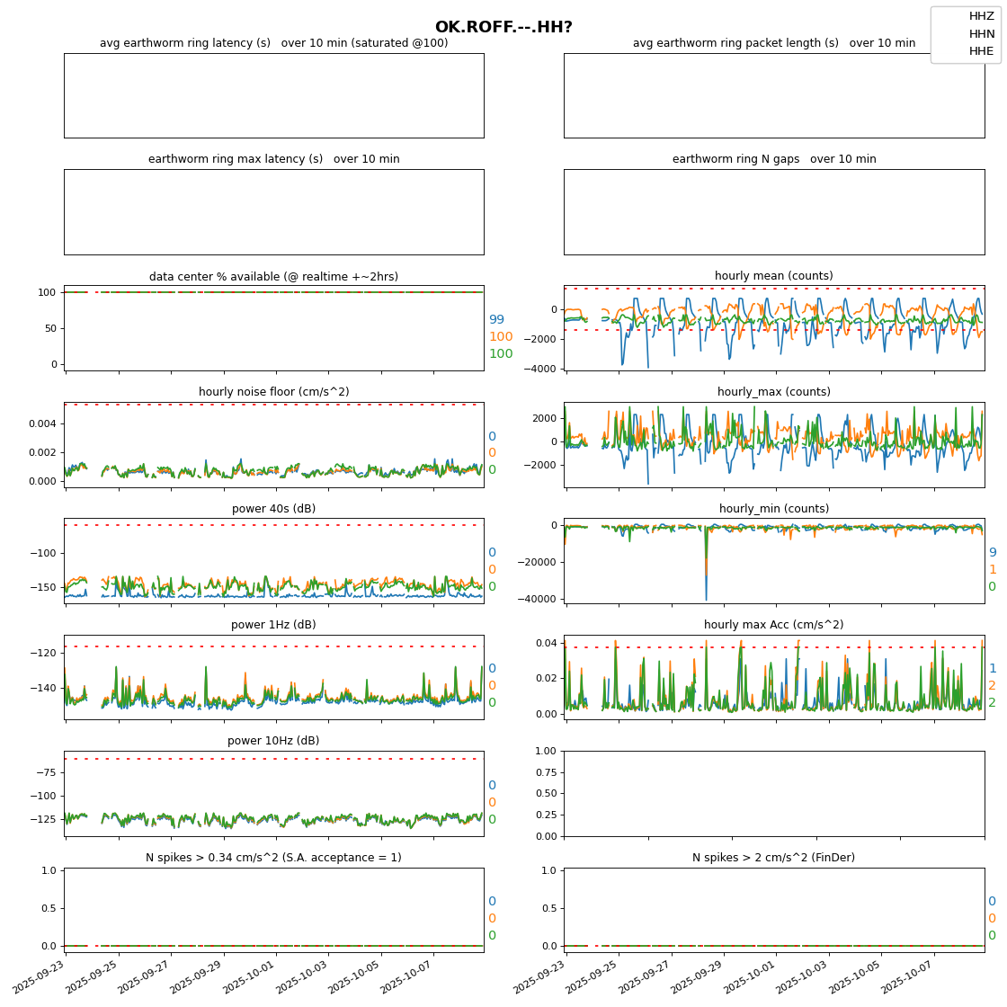Click the empty avg earthworm ring latency plot
1007x1007 pixels.
pos(273,95)
